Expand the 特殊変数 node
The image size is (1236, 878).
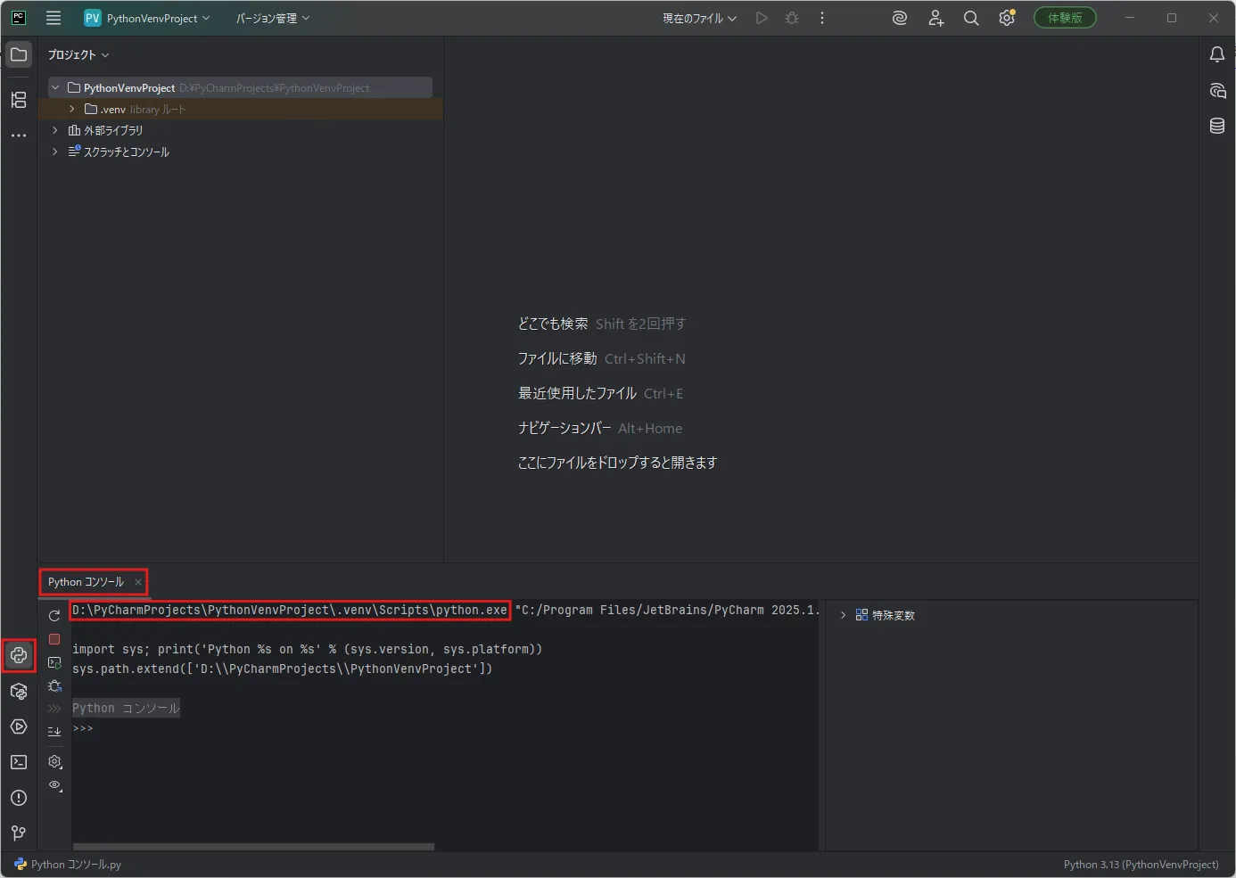[x=843, y=615]
